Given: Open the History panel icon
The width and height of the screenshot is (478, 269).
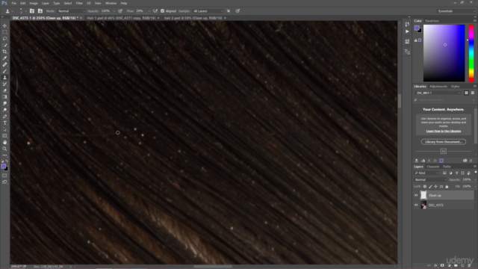Looking at the screenshot, I should (x=407, y=24).
